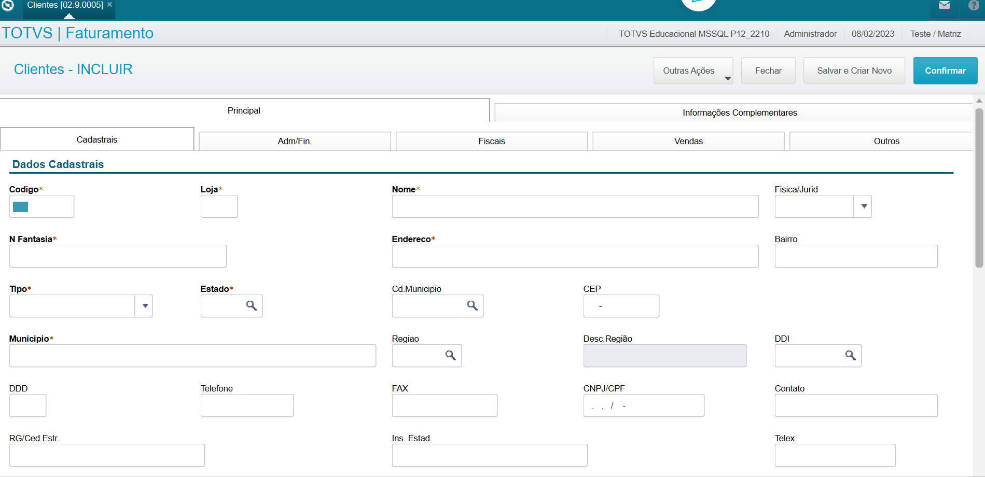Image resolution: width=985 pixels, height=477 pixels.
Task: Click the Confirmar button
Action: pos(945,71)
